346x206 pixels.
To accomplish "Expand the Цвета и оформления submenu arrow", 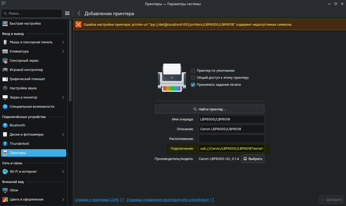I will tap(63, 200).
